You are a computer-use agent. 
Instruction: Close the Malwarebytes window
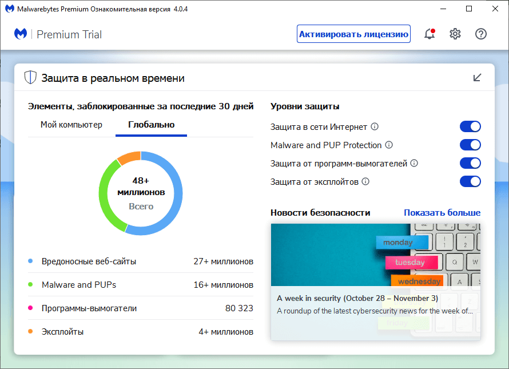[x=495, y=9]
